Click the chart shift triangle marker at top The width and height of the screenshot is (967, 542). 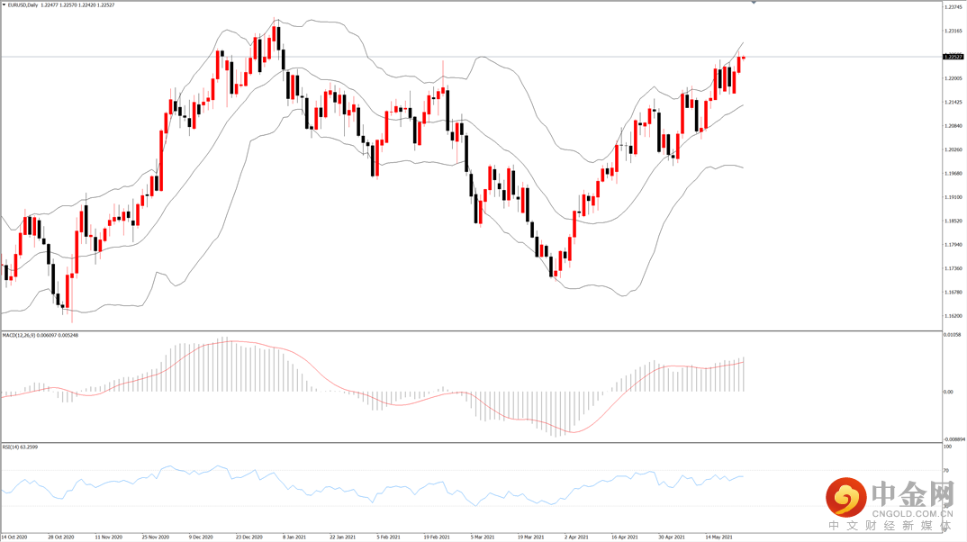tap(753, 3)
